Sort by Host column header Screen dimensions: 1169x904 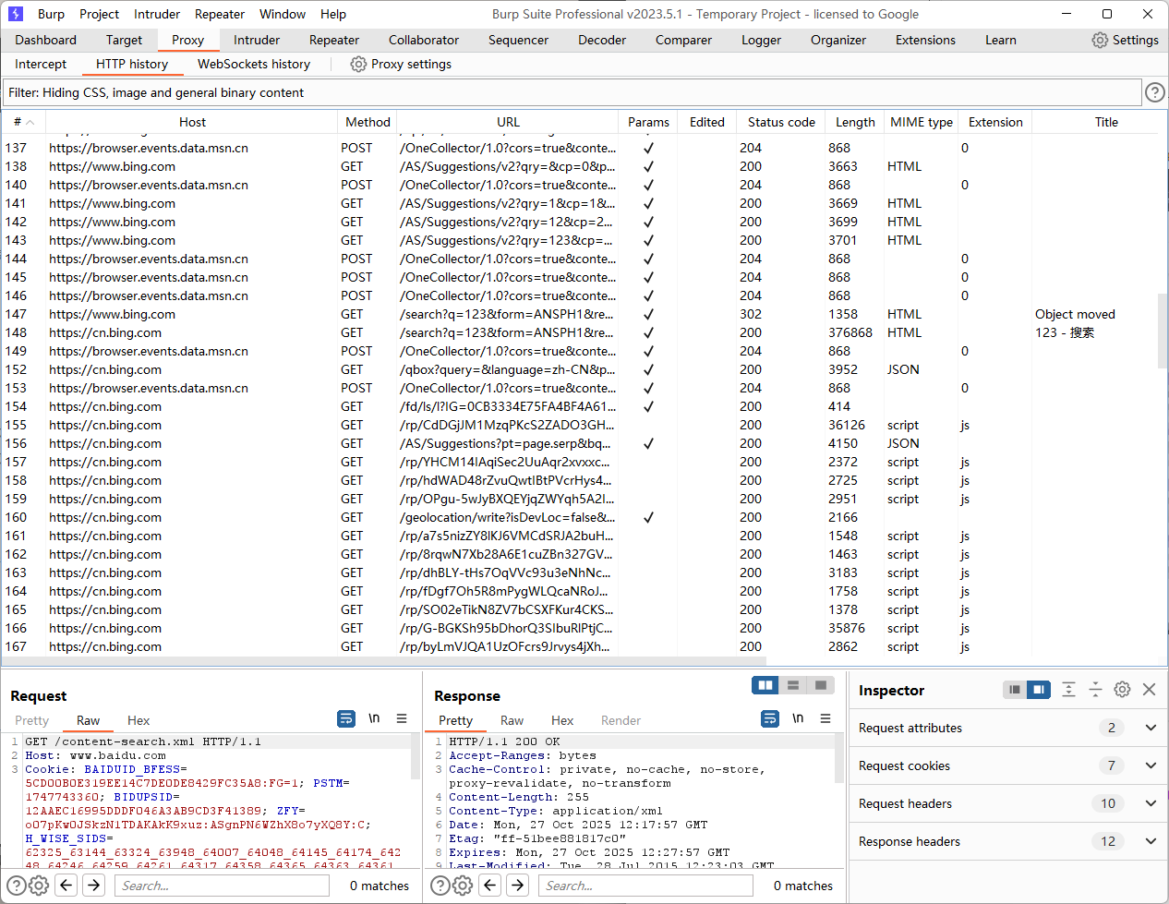pyautogui.click(x=192, y=122)
